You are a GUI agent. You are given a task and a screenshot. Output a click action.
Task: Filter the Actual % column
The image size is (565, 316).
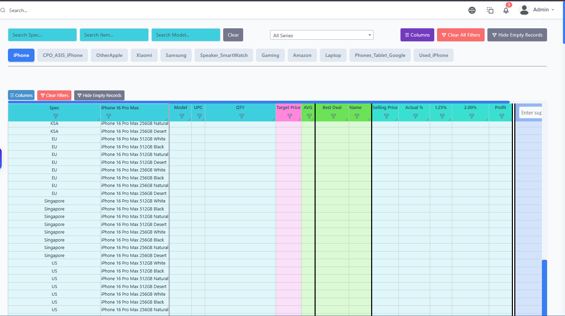415,116
